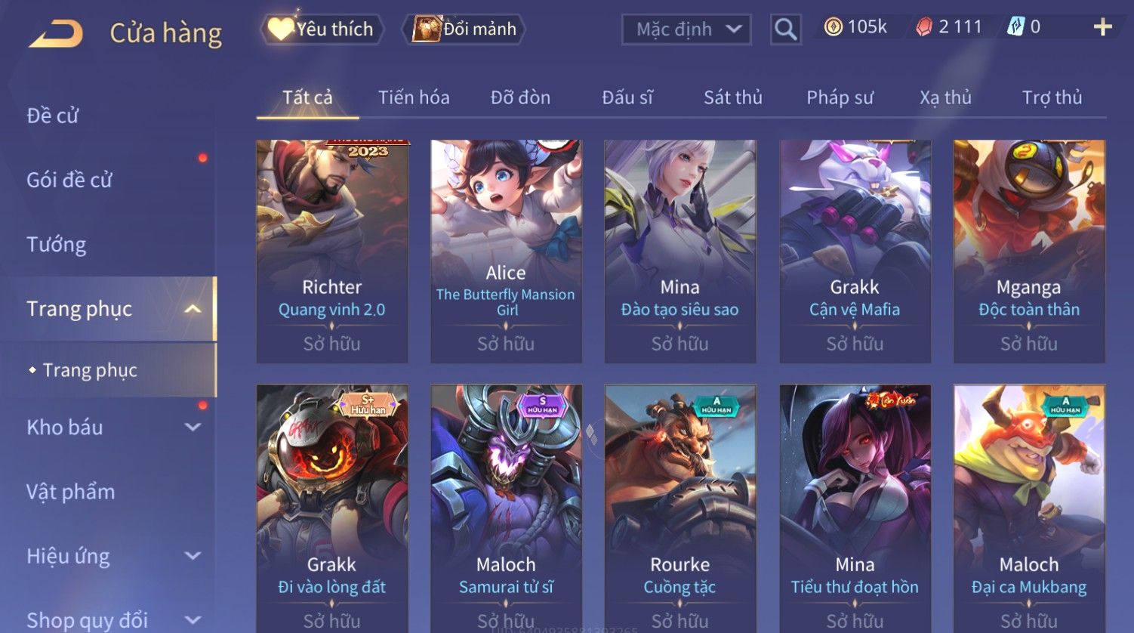Open the search magnifier icon
The height and width of the screenshot is (633, 1134).
pos(785,29)
